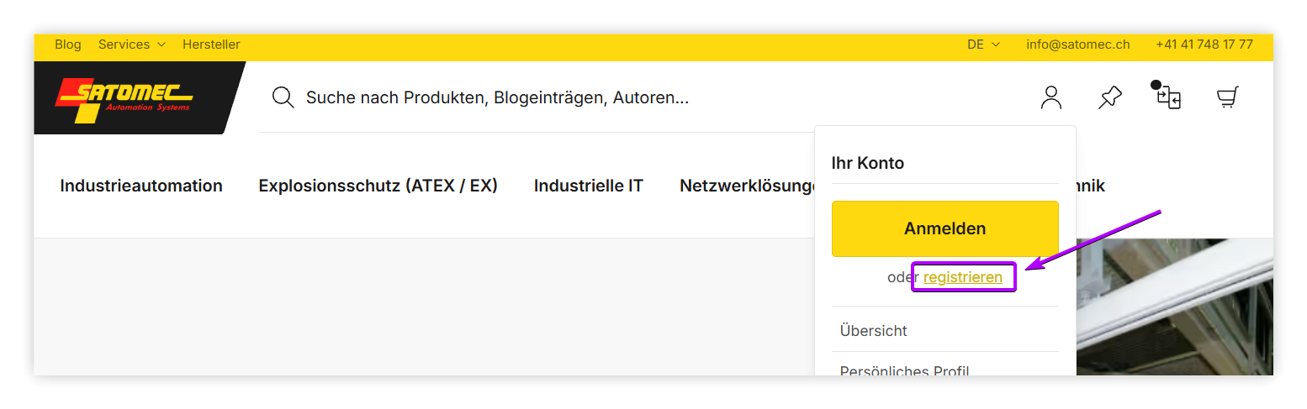
Task: Open the product comparison icon
Action: point(1168,97)
